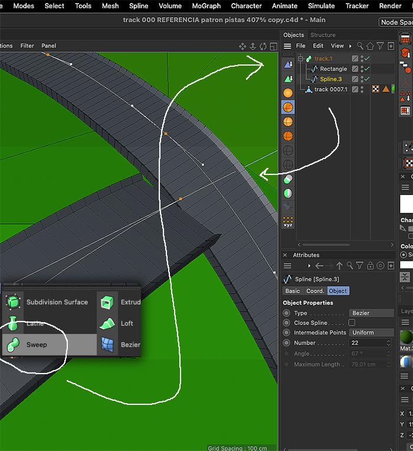Click the orange-red floor grid icon
Screen dimensions: 413x451
pyautogui.click(x=405, y=39)
